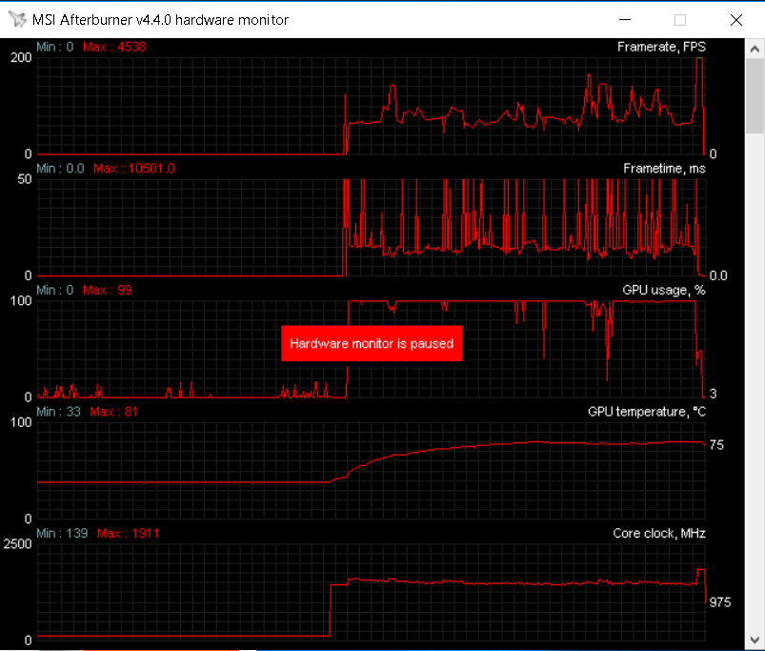The width and height of the screenshot is (765, 651).
Task: Select the 'Core clock, MHz' graph title
Action: click(x=659, y=533)
